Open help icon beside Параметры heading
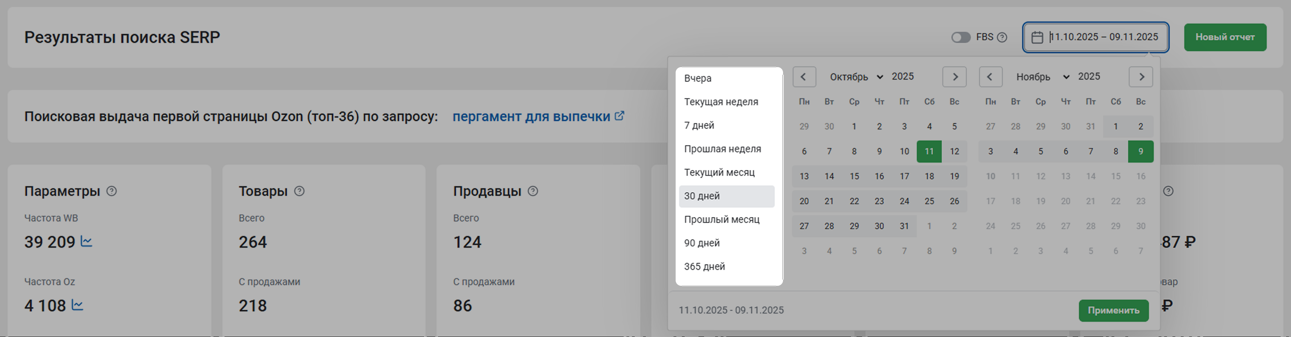 [x=112, y=191]
